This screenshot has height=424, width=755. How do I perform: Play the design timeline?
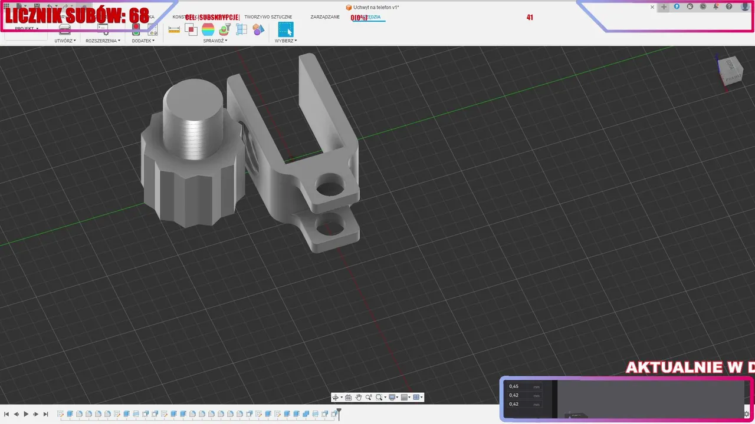click(x=26, y=415)
